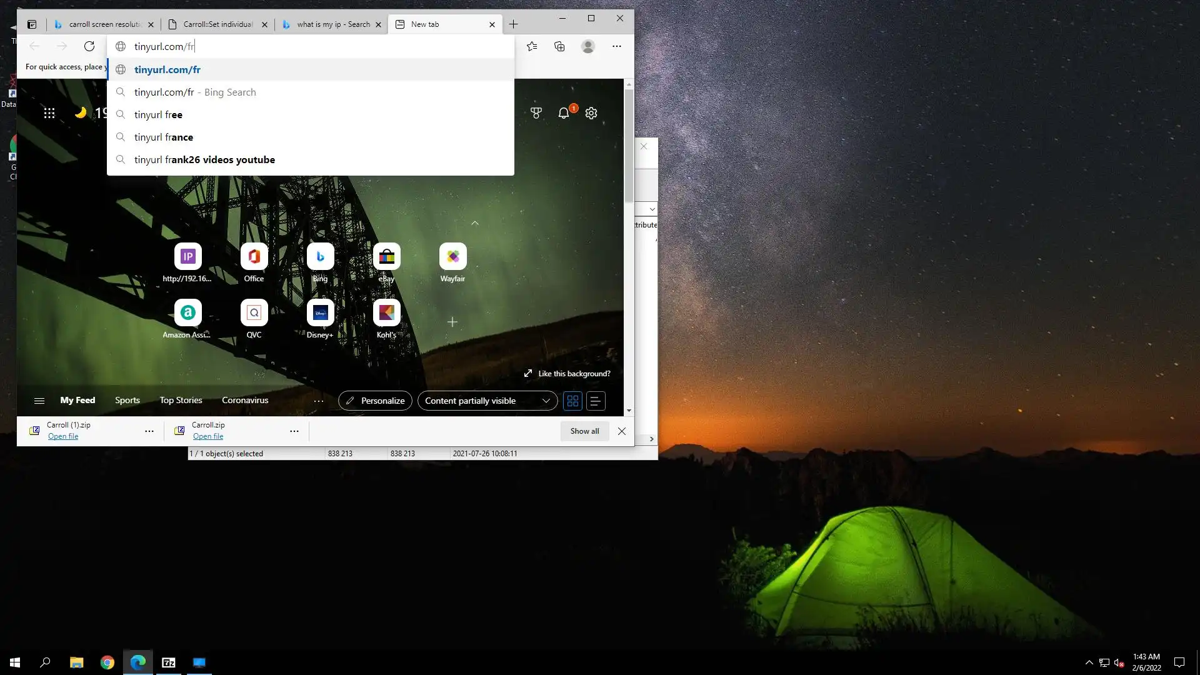Click the Refresh page icon

[x=89, y=46]
